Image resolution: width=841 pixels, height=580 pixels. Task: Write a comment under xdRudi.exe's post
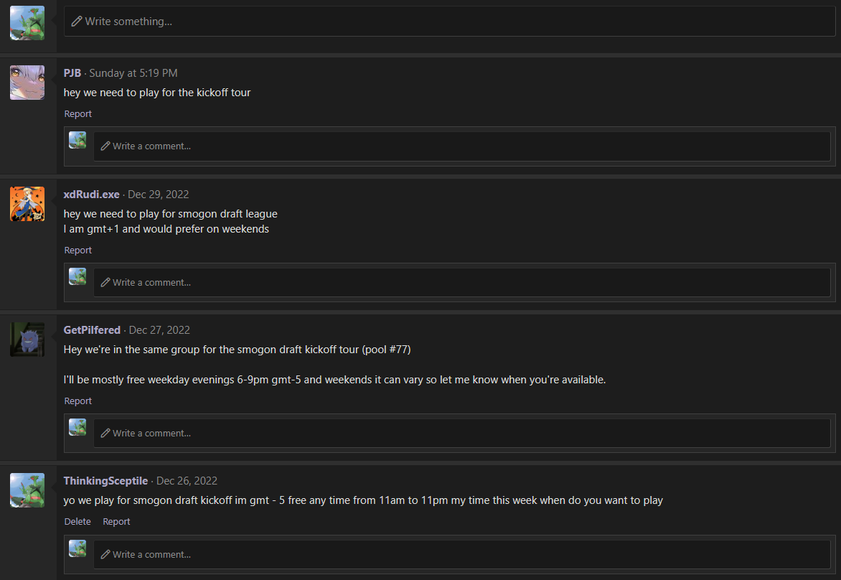(462, 283)
